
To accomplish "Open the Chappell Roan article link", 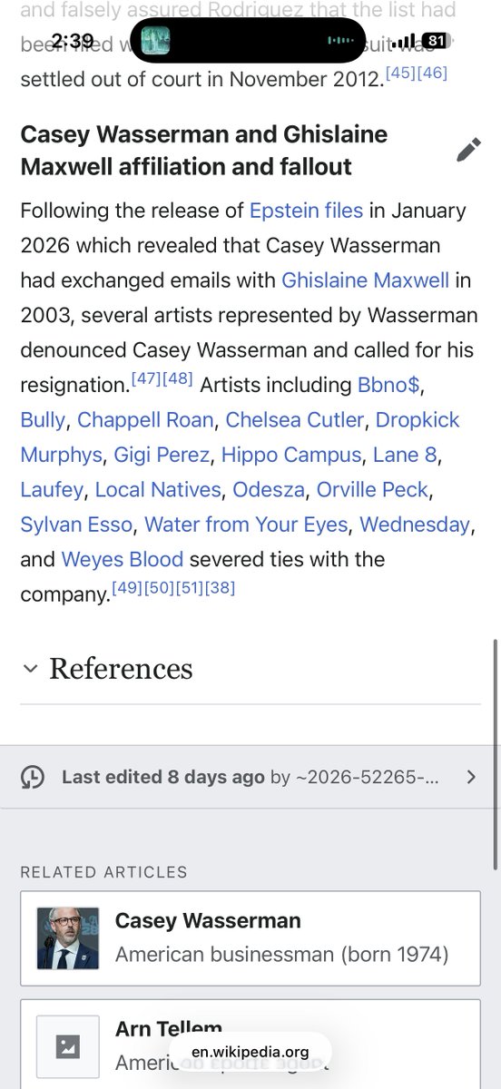I will point(145,420).
